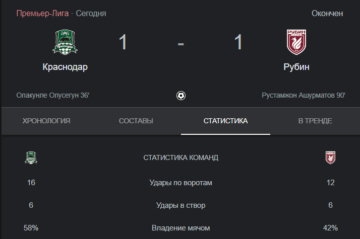Click the Рубин team name
This screenshot has height=239, width=360.
pos(296,67)
